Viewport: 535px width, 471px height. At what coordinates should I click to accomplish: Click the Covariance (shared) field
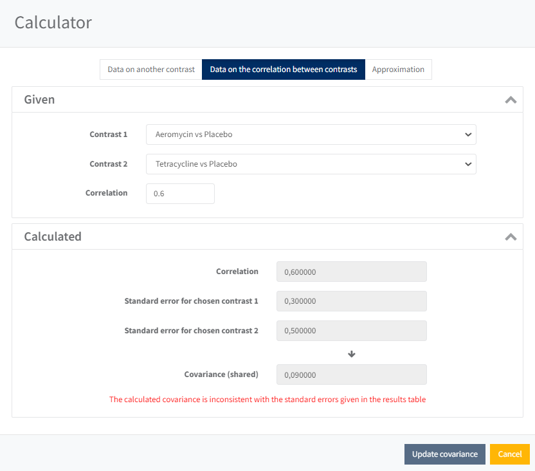coord(351,374)
